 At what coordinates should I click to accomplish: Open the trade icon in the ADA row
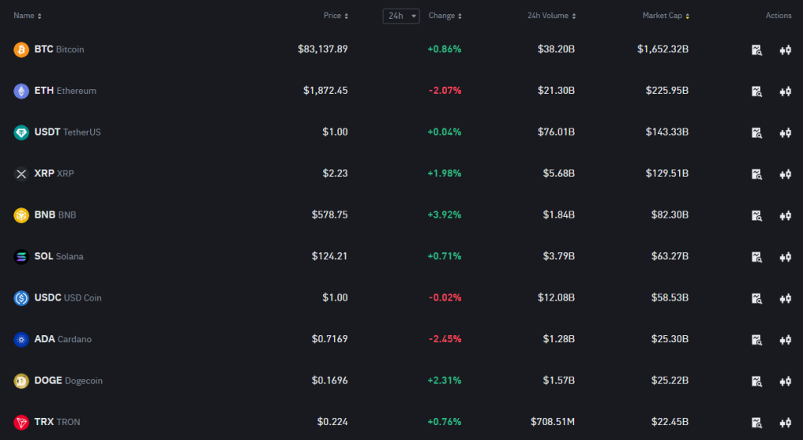pyautogui.click(x=786, y=340)
